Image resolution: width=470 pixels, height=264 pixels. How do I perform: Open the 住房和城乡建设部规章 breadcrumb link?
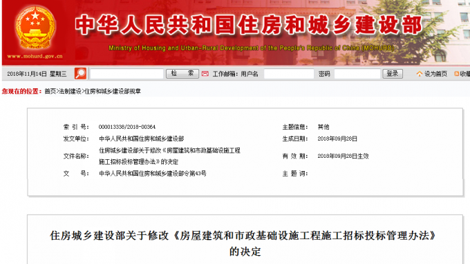(113, 91)
